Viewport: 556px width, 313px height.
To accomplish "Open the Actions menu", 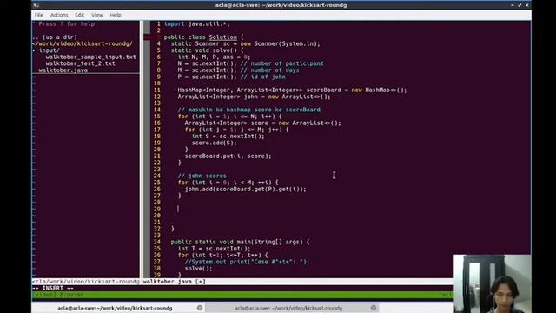I will 59,15.
